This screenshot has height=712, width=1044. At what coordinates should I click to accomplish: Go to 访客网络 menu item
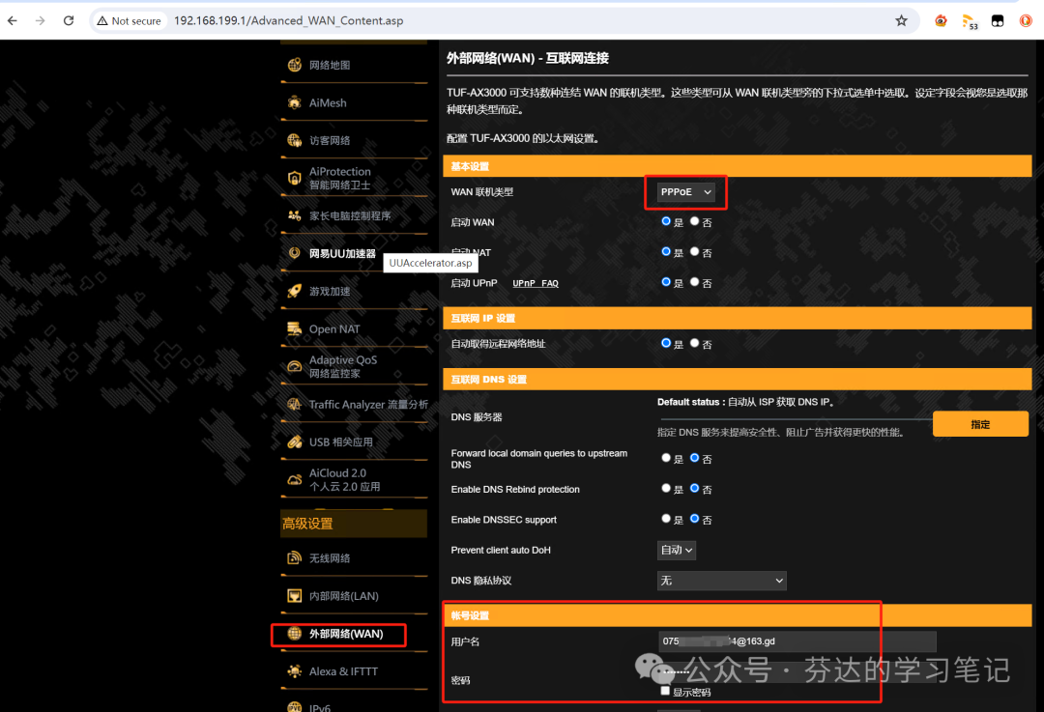[x=330, y=140]
